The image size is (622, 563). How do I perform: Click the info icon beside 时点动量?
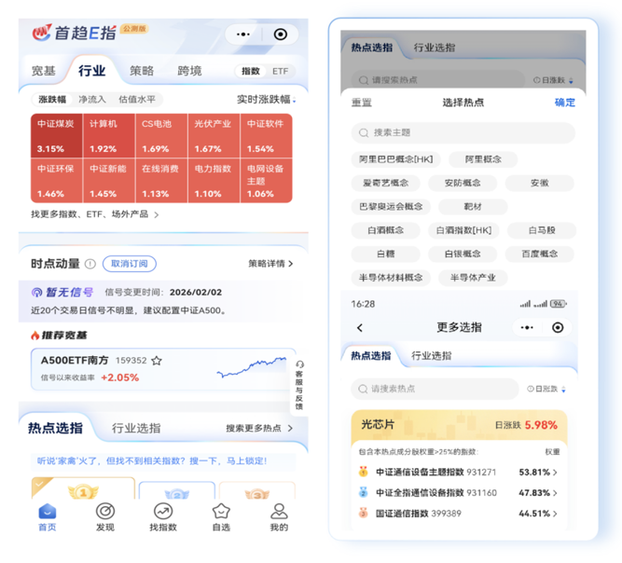90,264
